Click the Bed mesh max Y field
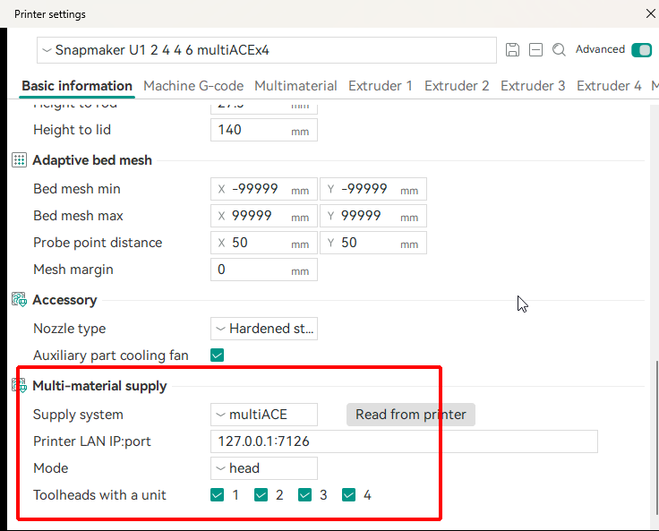This screenshot has height=531, width=659. (x=373, y=216)
